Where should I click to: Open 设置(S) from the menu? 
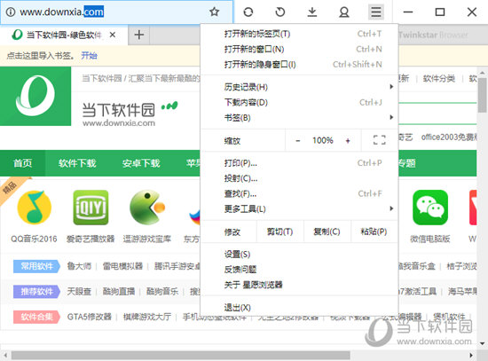299,254
